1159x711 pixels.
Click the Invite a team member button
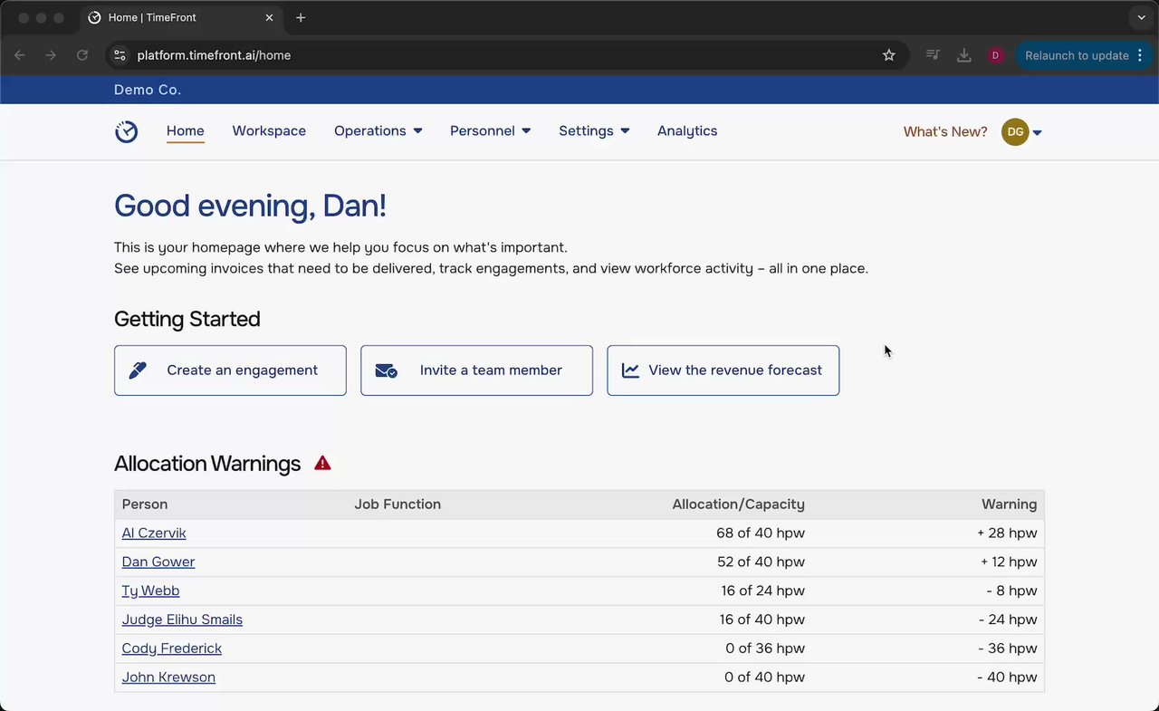click(x=476, y=370)
